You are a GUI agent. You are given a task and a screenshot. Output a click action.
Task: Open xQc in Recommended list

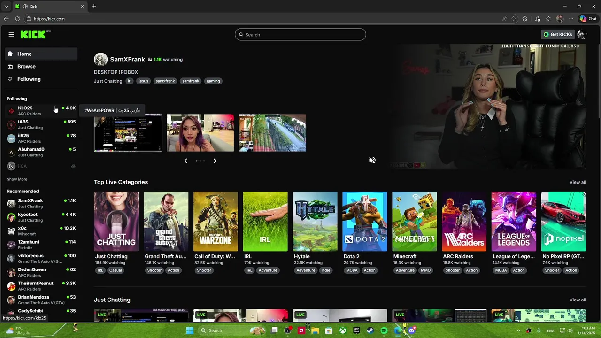(41, 231)
